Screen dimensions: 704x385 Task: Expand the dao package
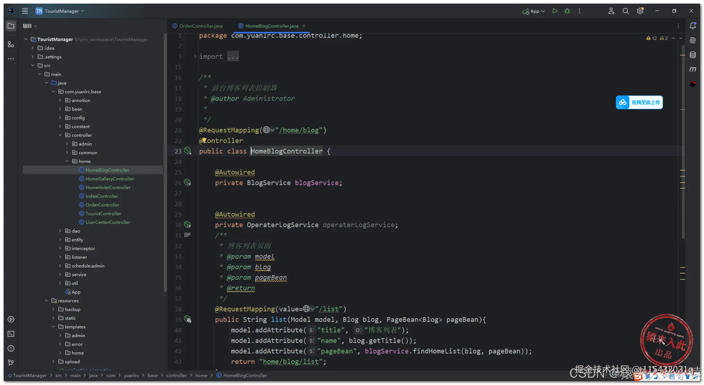[x=60, y=231]
